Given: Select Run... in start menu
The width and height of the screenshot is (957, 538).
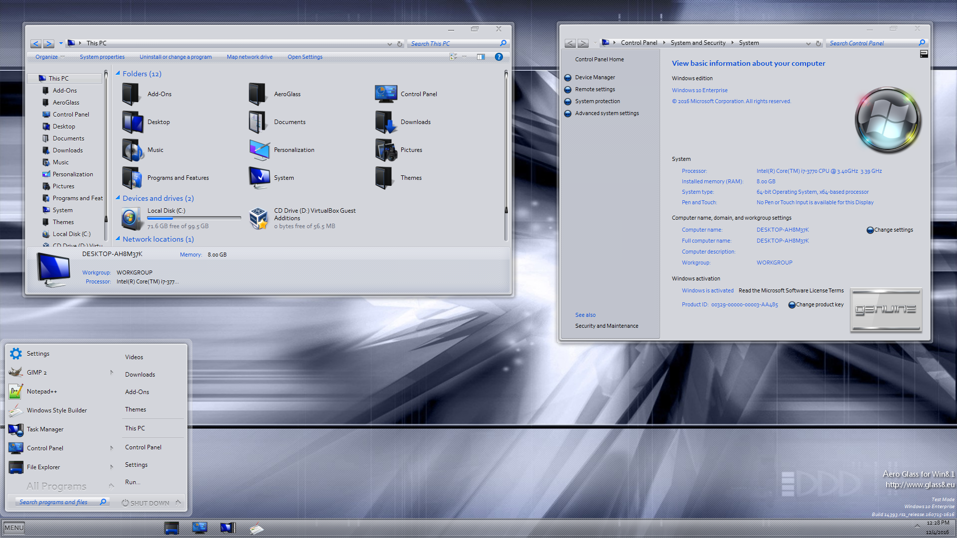Looking at the screenshot, I should tap(133, 482).
